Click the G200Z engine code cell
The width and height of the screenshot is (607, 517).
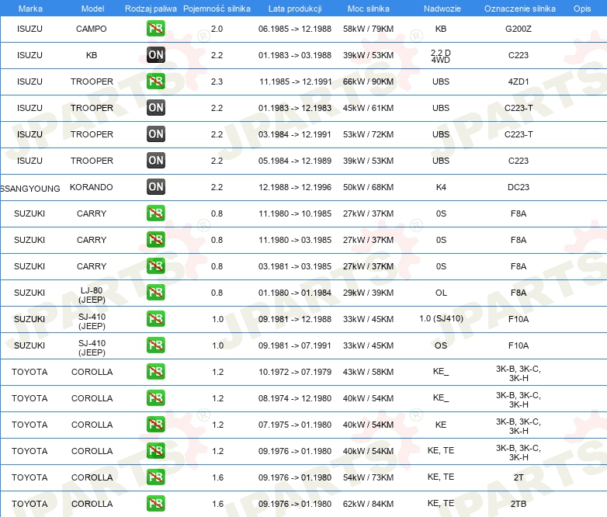[519, 29]
